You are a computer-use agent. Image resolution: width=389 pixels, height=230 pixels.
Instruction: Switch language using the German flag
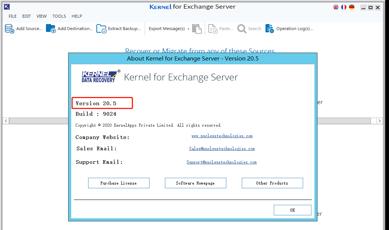(352, 7)
